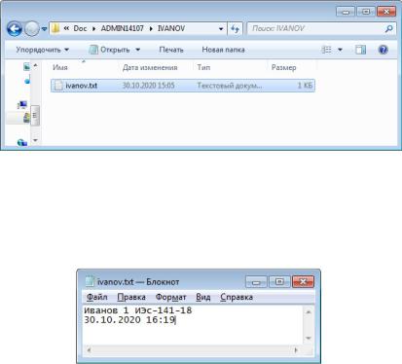This screenshot has height=364, width=402.
Task: Click the Печать button
Action: pyautogui.click(x=171, y=50)
